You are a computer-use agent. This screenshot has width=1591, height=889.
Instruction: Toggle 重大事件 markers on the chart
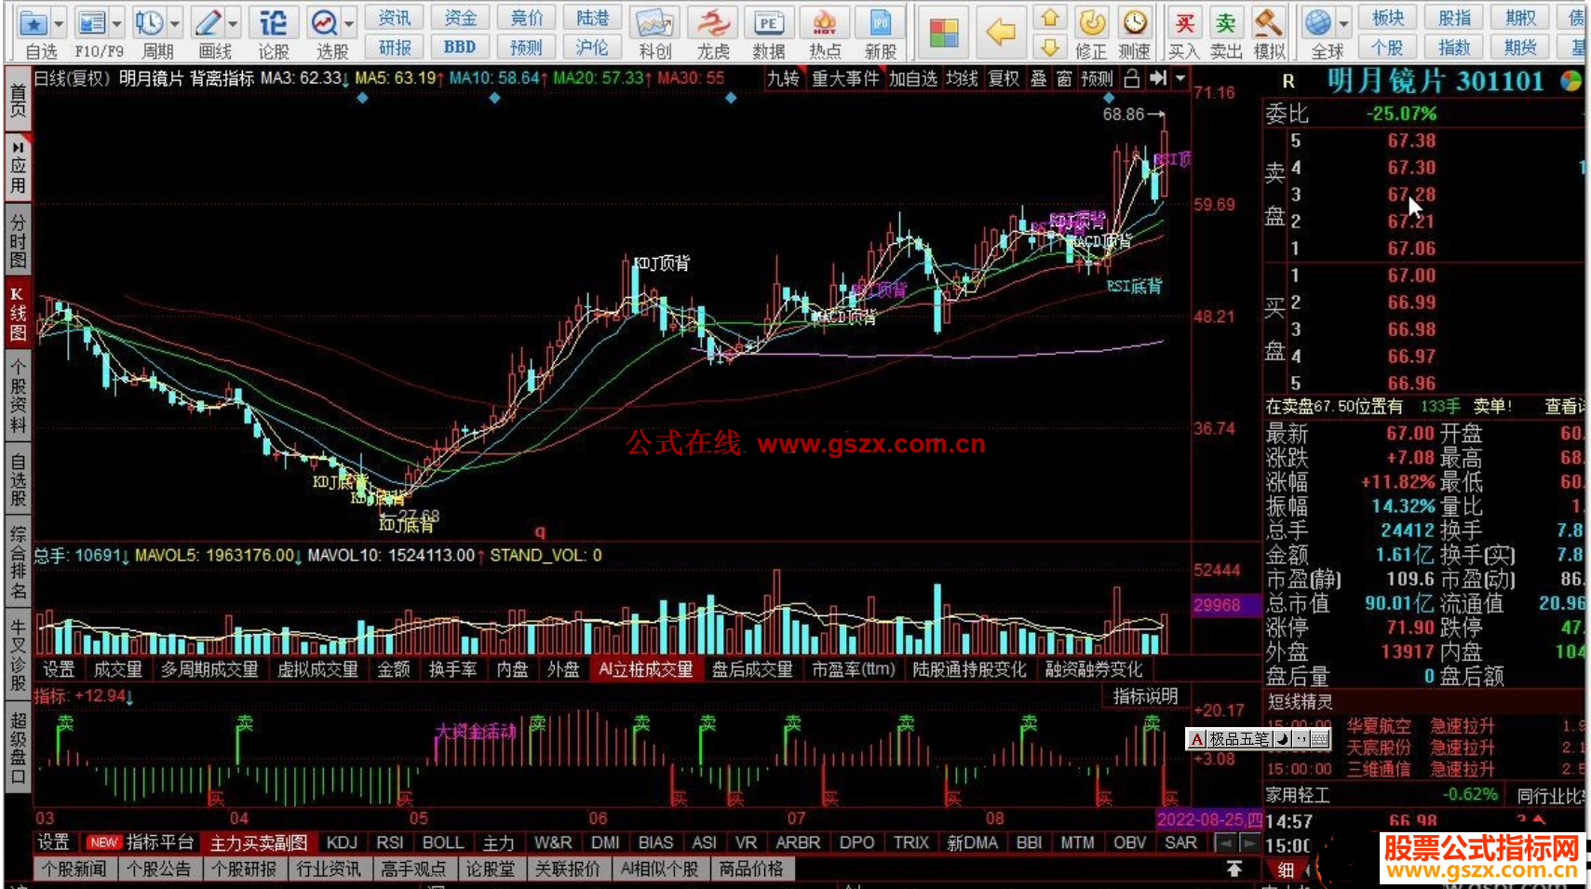point(845,79)
